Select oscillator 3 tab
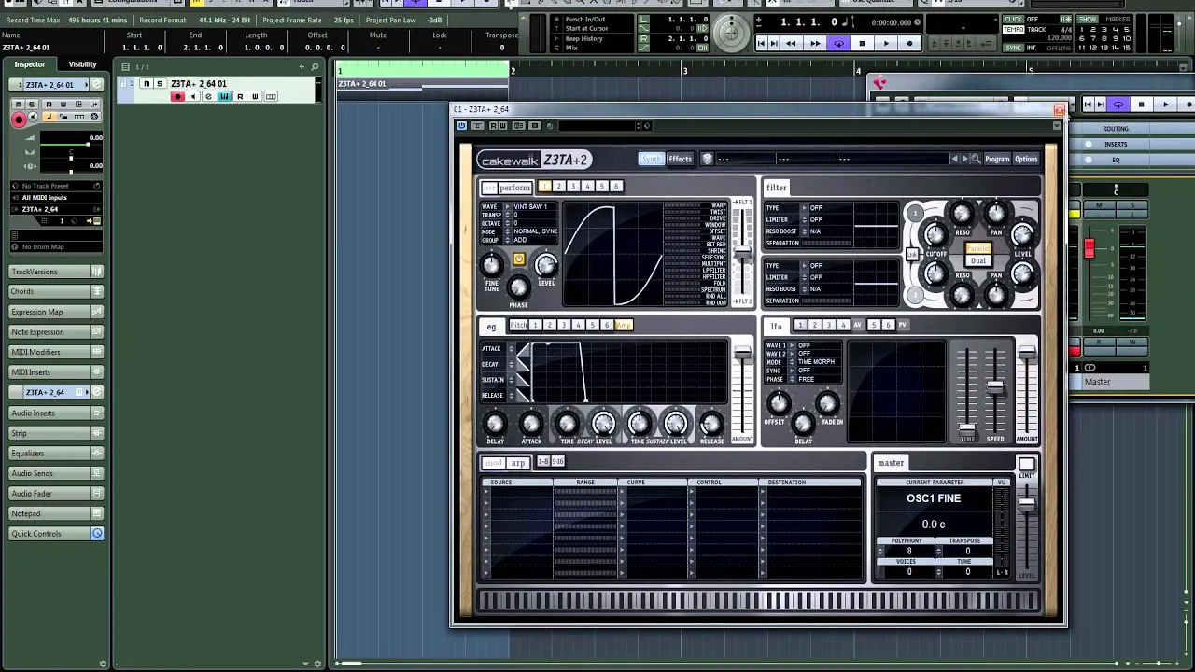 click(x=573, y=187)
